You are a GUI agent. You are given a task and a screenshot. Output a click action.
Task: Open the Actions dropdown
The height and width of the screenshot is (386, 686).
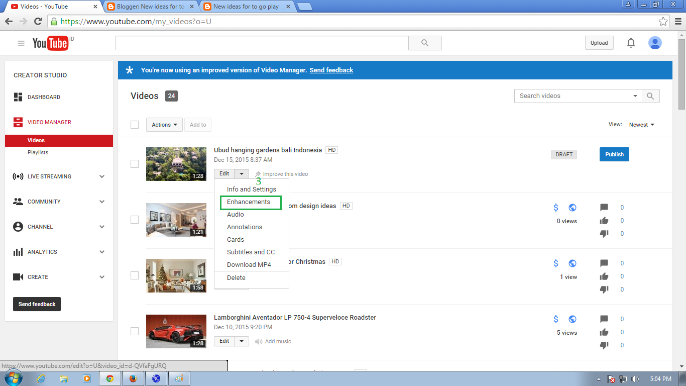164,125
